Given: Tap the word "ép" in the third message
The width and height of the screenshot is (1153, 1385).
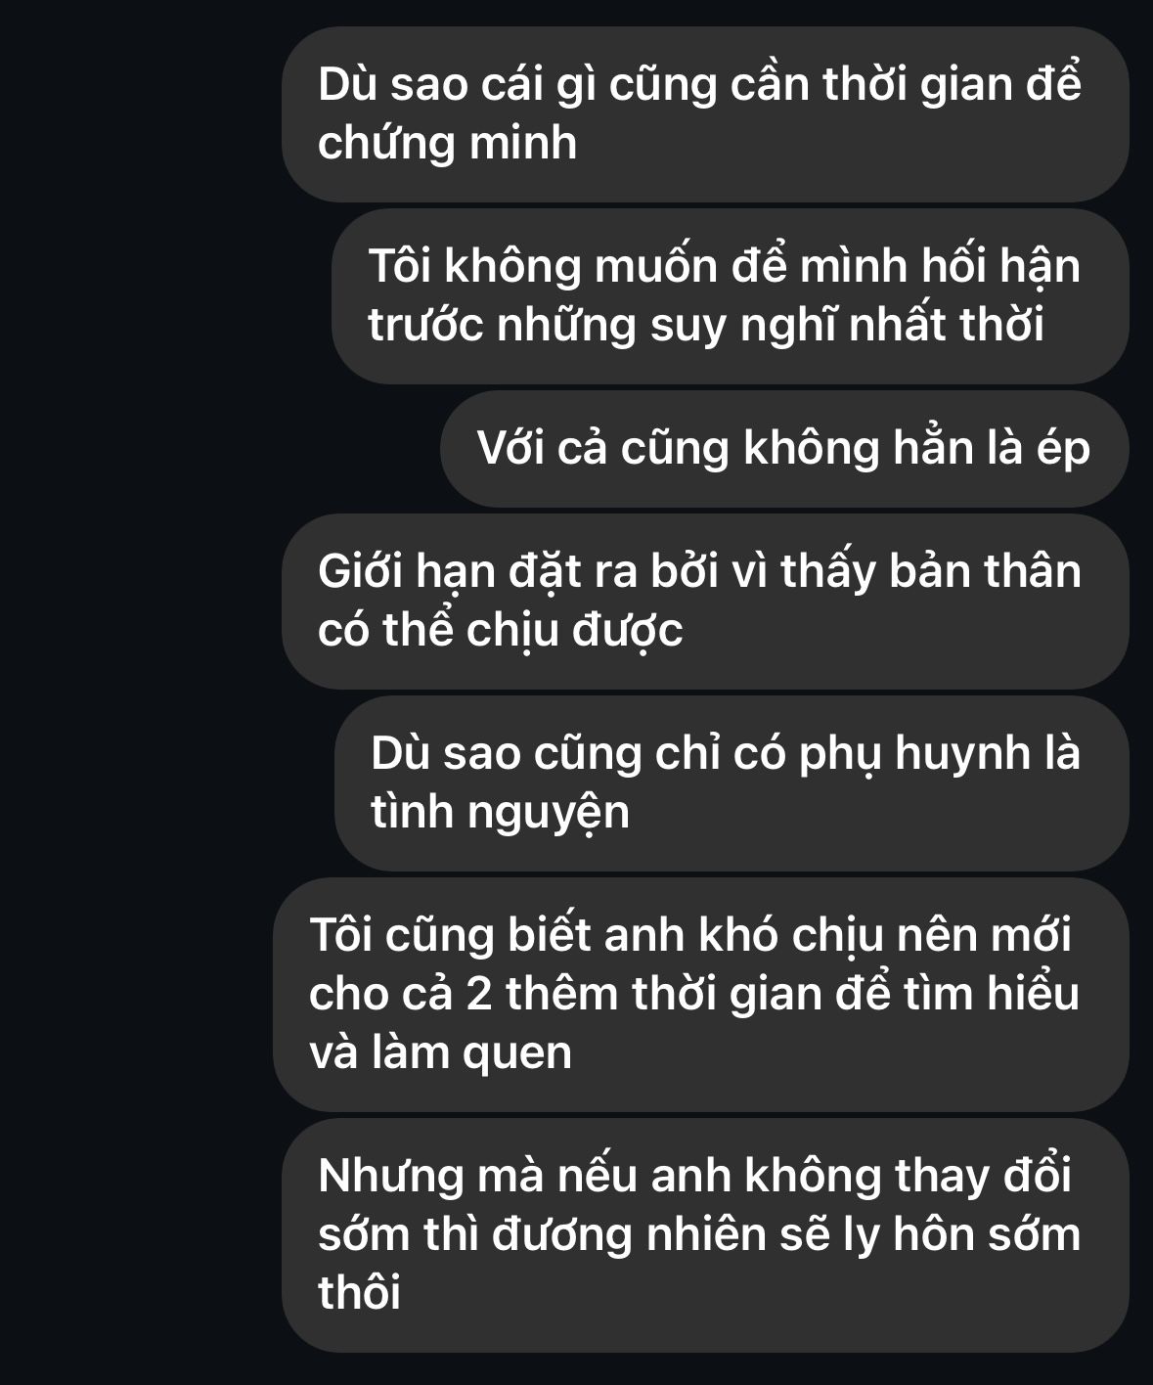Looking at the screenshot, I should click(x=1062, y=450).
